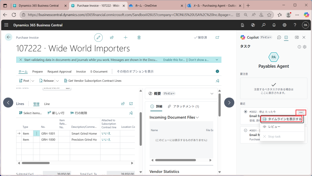Go back using the arrow beside Purchase Invoice
The image size is (312, 176).
(x=9, y=37)
